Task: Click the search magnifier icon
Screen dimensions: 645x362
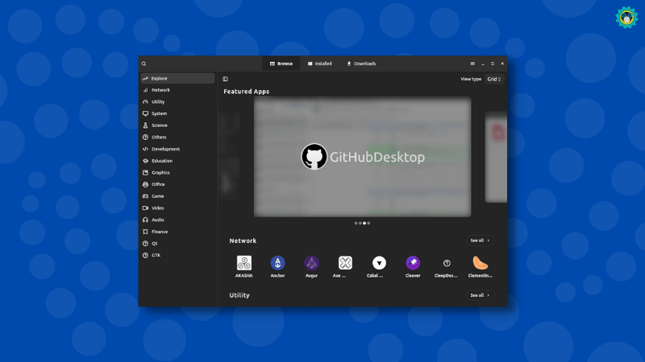Action: tap(144, 64)
